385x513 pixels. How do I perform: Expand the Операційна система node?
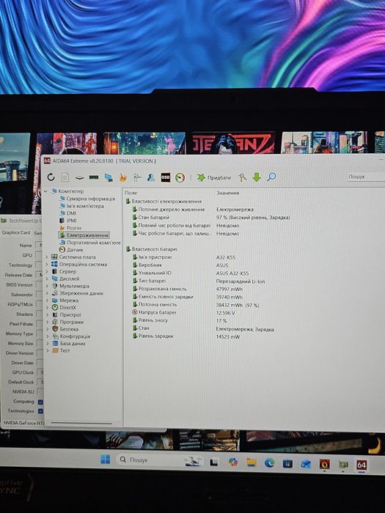(x=47, y=265)
